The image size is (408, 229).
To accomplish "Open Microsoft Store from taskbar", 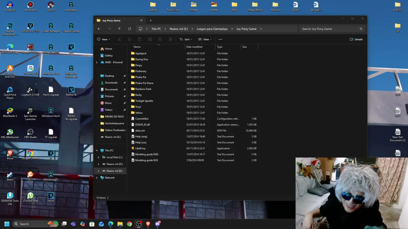I will (x=92, y=224).
